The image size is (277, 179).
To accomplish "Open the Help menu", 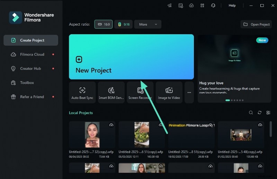I will (x=232, y=6).
